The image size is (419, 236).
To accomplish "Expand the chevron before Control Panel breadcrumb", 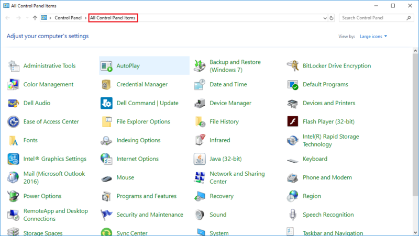I will point(50,18).
